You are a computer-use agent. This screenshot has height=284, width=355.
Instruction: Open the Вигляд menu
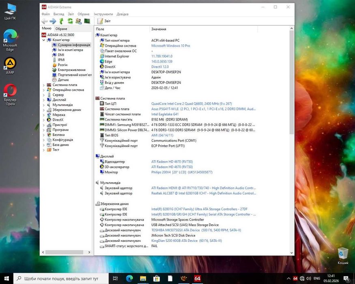[x=59, y=14]
